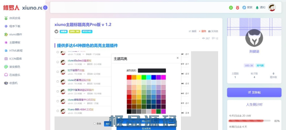Click the green circle icon in header
286x130 pixels.
(231, 7)
